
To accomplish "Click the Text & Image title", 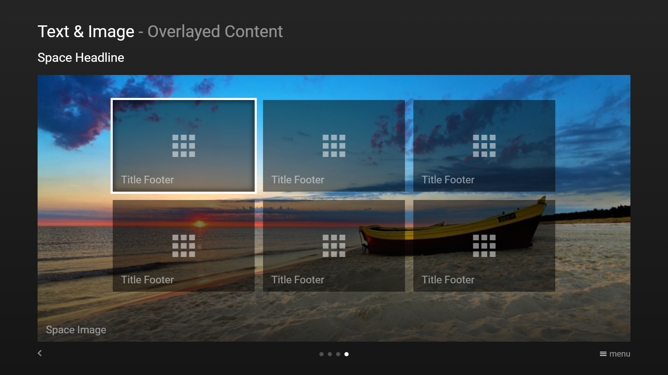I will [x=86, y=32].
